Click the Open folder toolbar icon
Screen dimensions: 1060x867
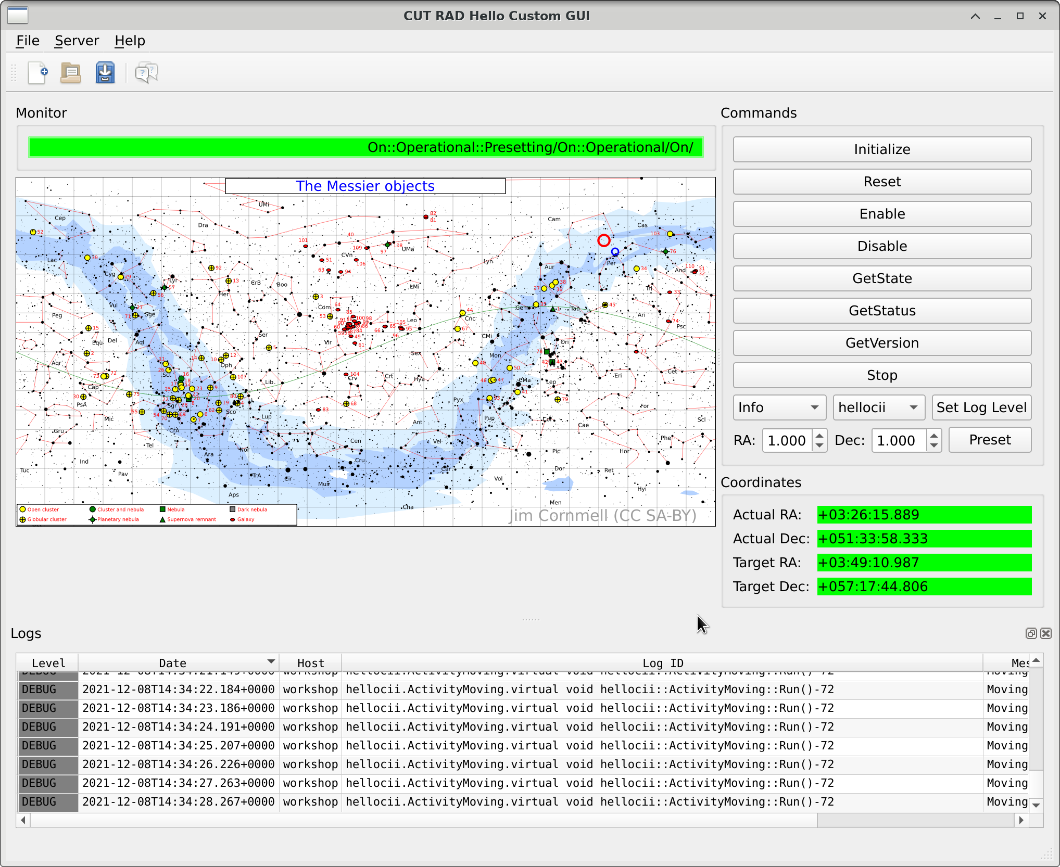pos(71,73)
